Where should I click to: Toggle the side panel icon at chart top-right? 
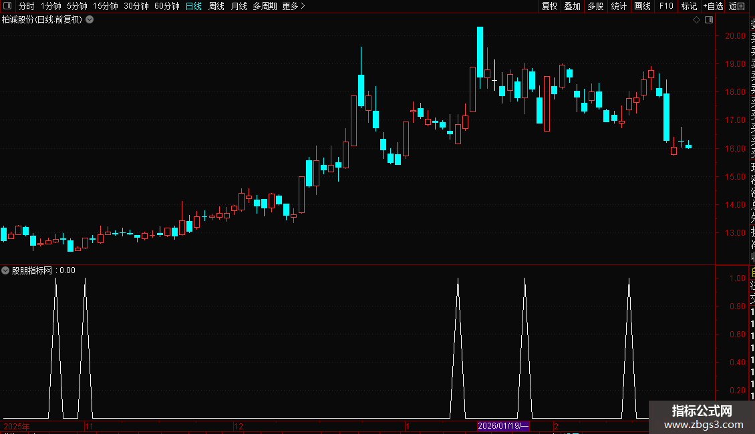point(709,20)
